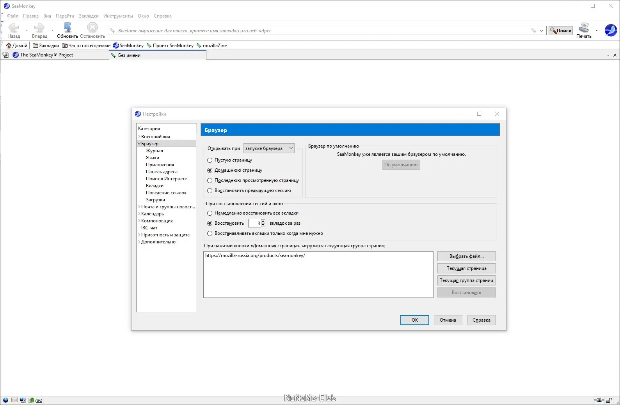Expand the Компоновщик category
Viewport: 620px width, 405px height.
[139, 221]
